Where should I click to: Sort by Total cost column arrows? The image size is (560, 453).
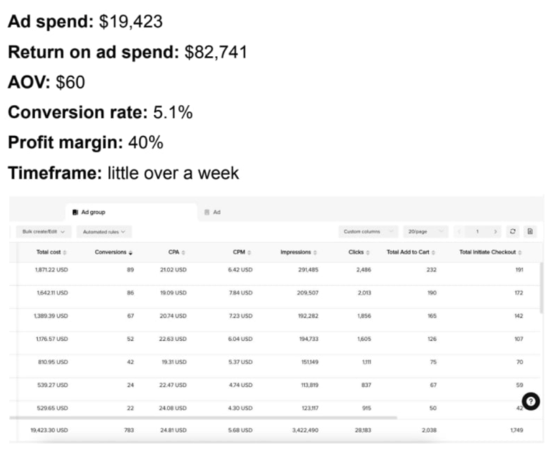(x=65, y=253)
